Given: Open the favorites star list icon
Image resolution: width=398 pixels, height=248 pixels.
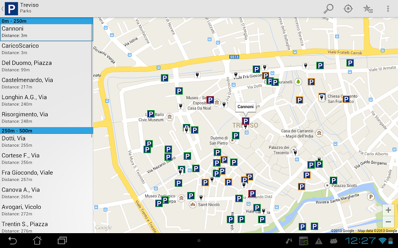Looking at the screenshot, I should pyautogui.click(x=368, y=8).
